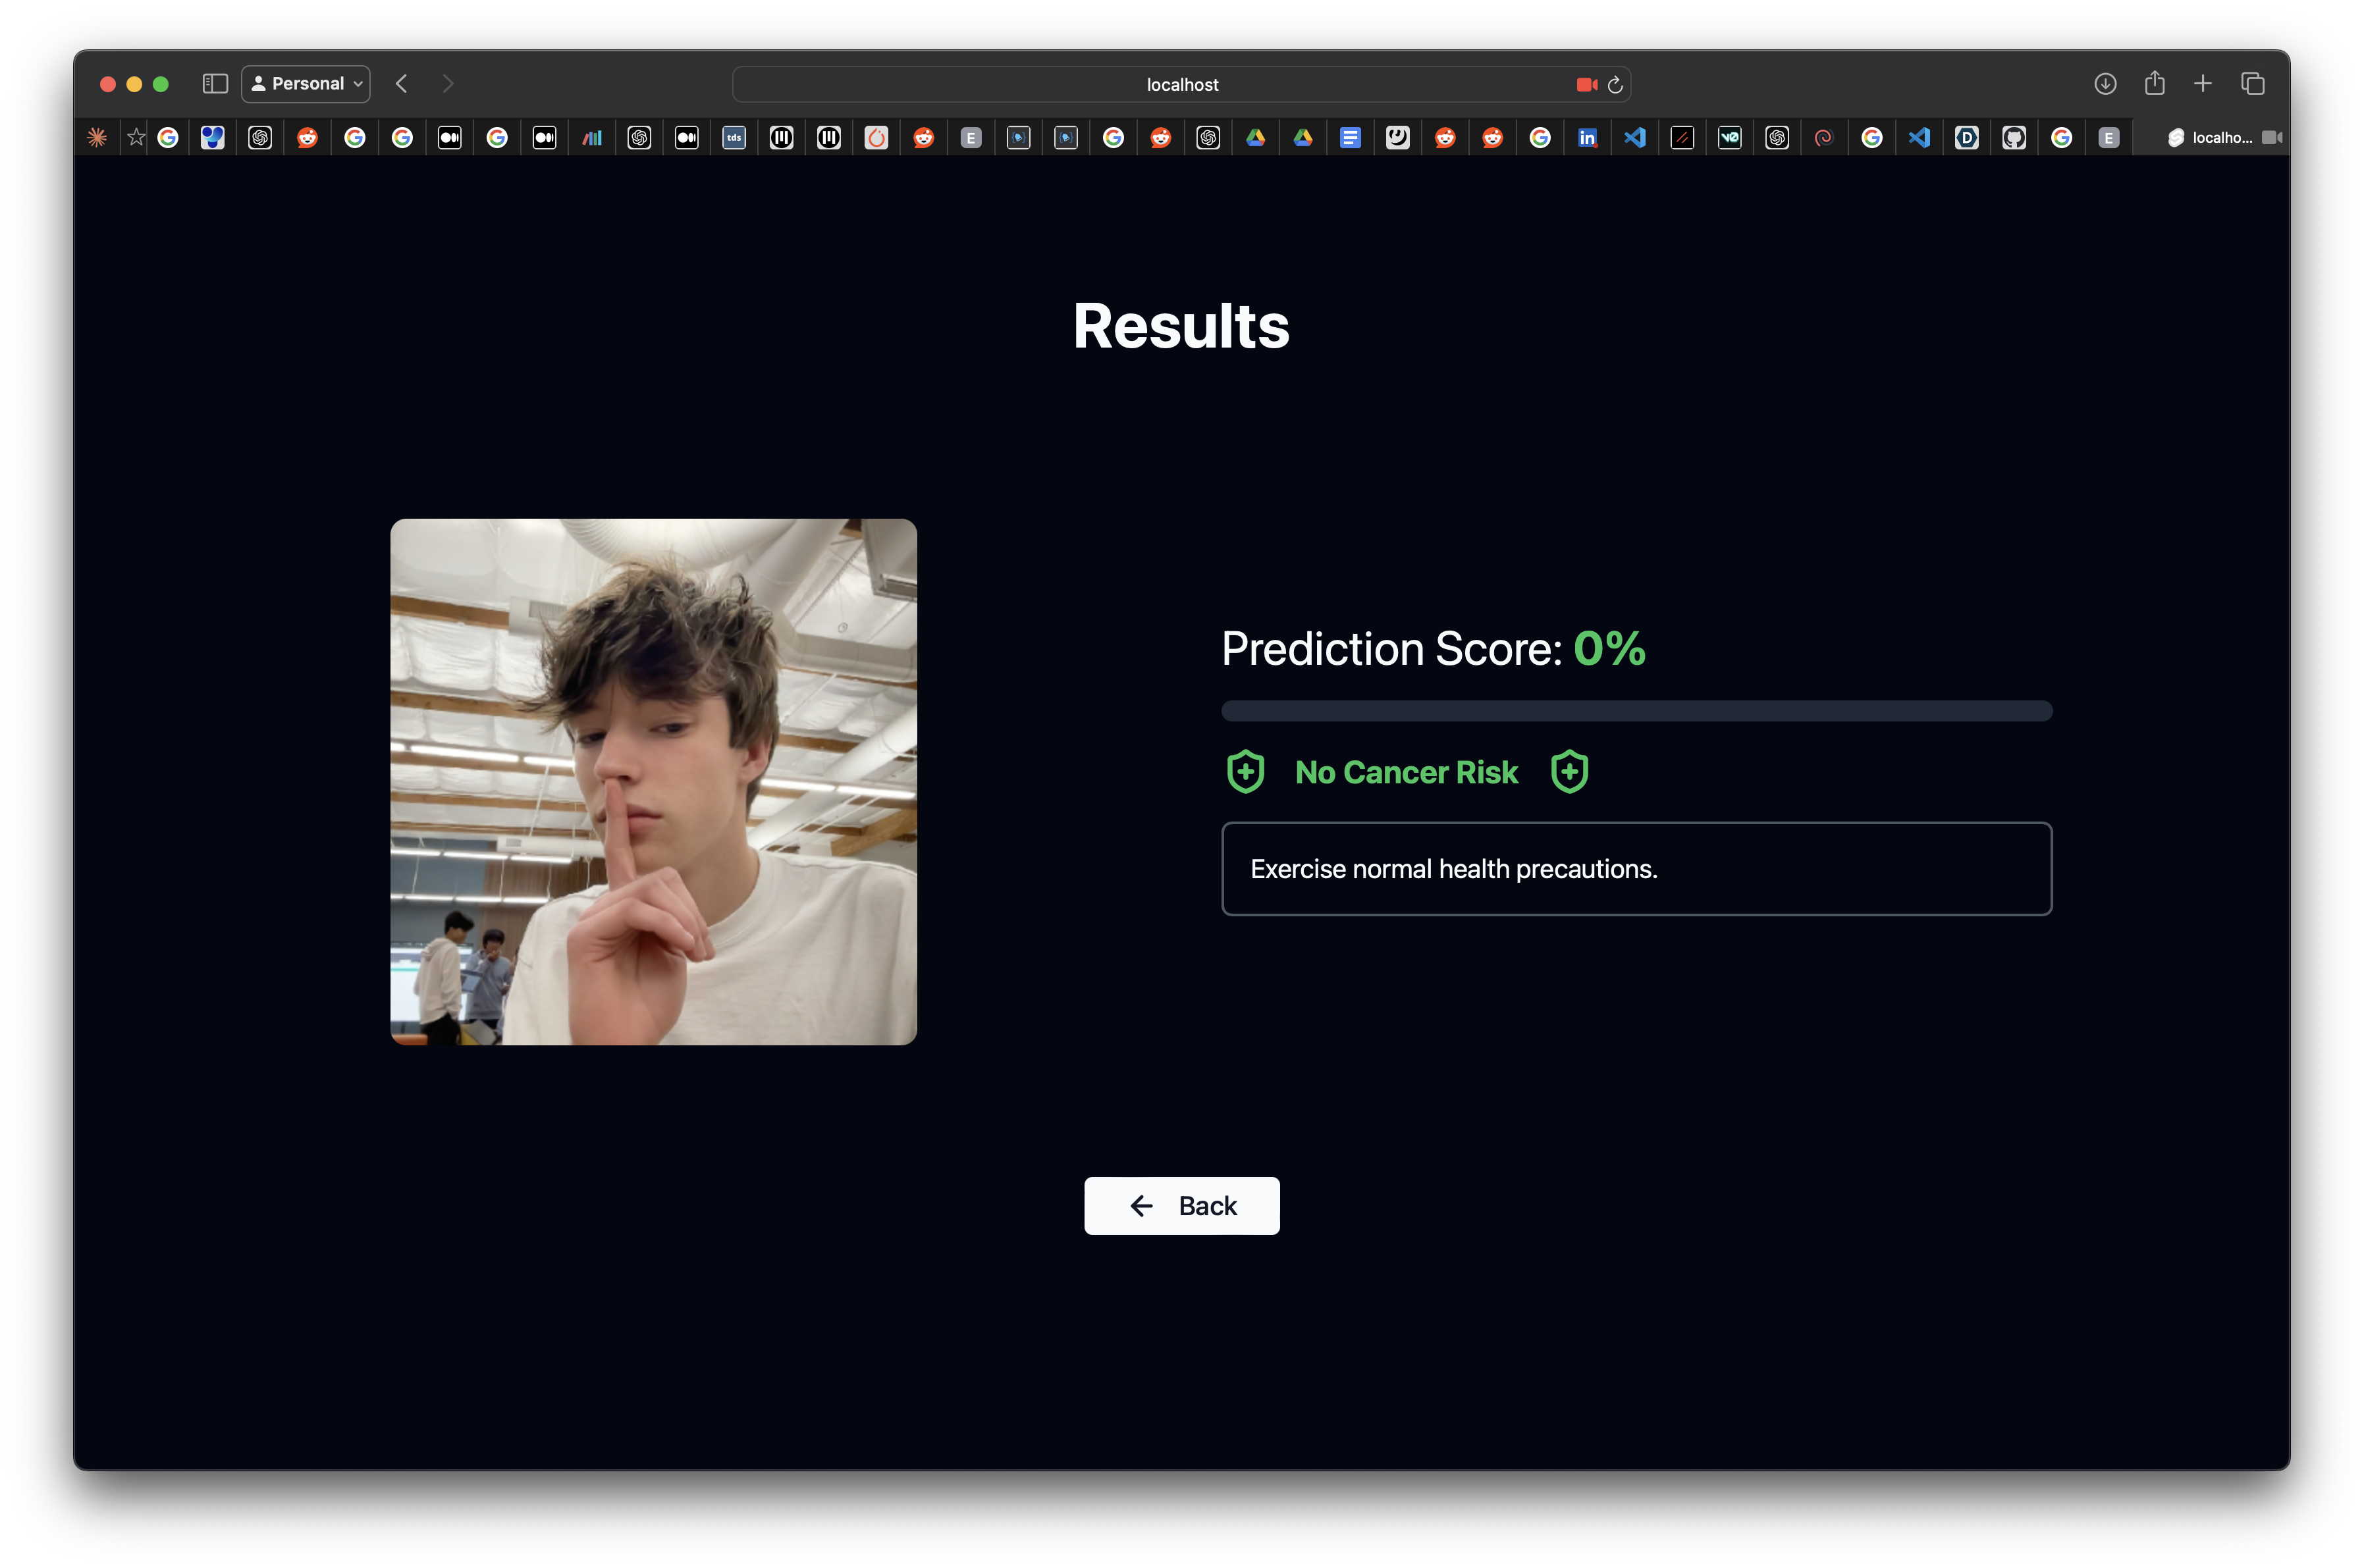Click the uploaded photo thumbnail
The image size is (2364, 1568).
pos(653,782)
